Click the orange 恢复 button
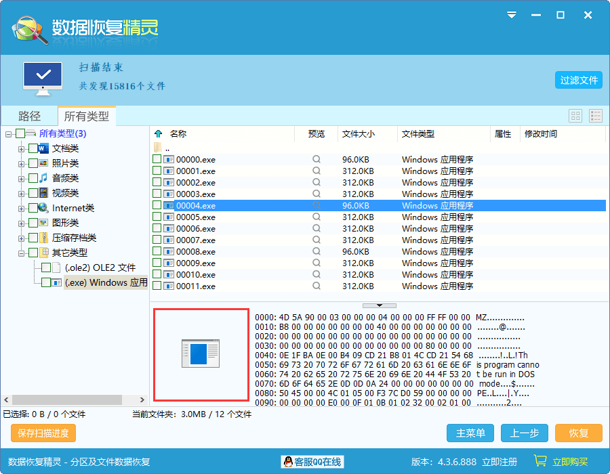Viewport: 610px width, 474px height. pyautogui.click(x=579, y=433)
